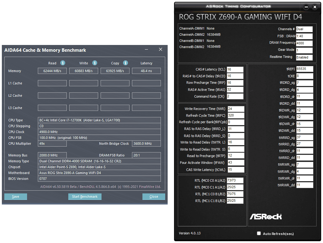Viewport: 323px width, 243px height.
Task: Click the FSB : DRAM 1:40 field
Action: (304, 36)
